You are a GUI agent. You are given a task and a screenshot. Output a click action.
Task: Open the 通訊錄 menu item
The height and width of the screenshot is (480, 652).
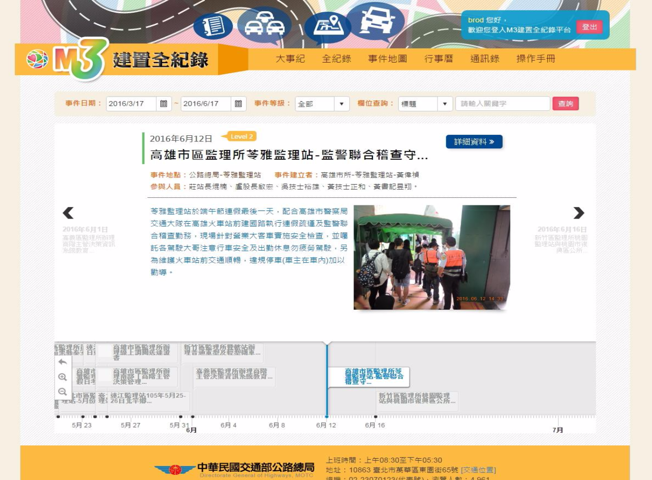pos(485,59)
